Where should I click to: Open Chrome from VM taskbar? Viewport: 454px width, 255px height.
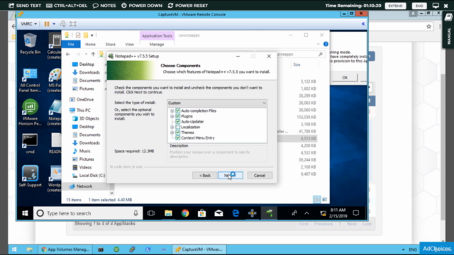(185, 213)
